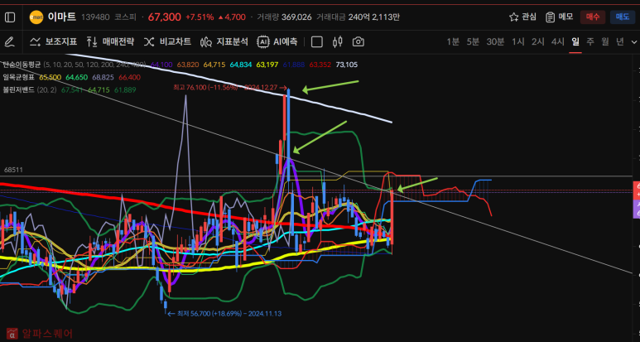Click the 67,541 Bollinger upper value
640x342 pixels.
(72, 89)
